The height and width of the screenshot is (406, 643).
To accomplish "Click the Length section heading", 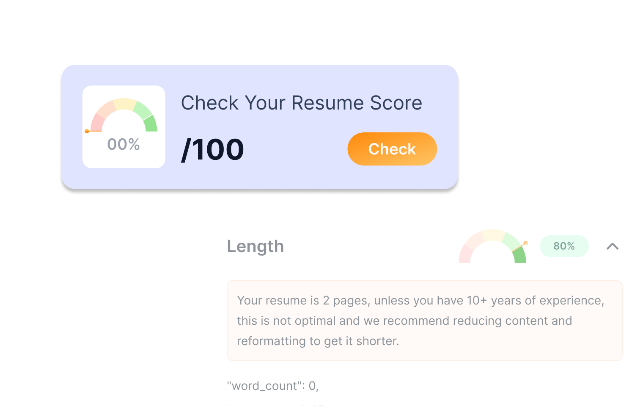I will pyautogui.click(x=255, y=246).
